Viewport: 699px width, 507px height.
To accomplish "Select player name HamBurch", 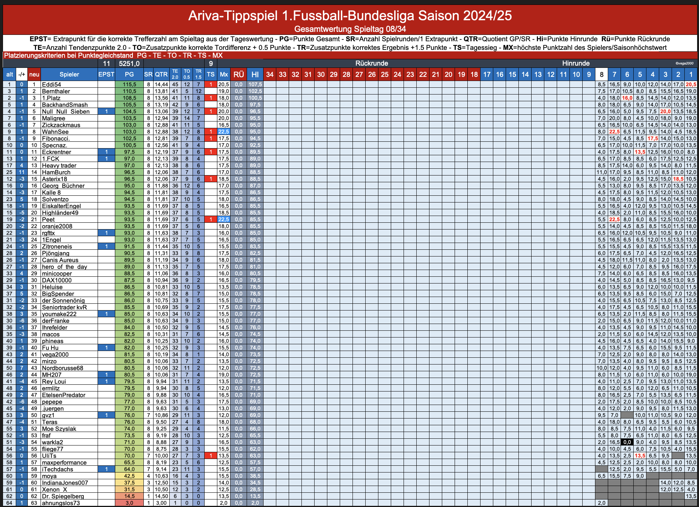I will [x=56, y=172].
